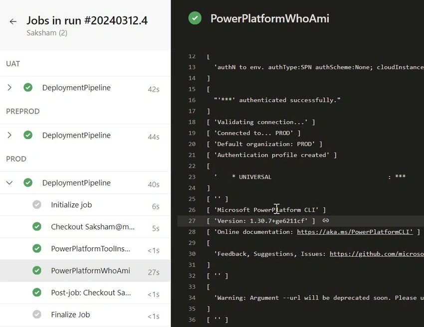424x327 pixels.
Task: Click log line number 27
Action: pyautogui.click(x=192, y=221)
